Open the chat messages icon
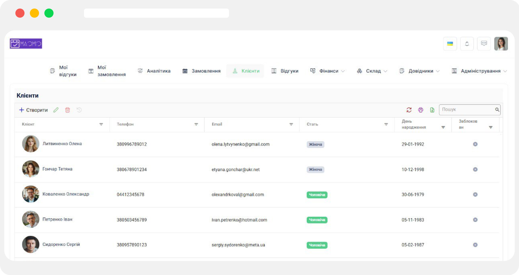519x275 pixels. pyautogui.click(x=484, y=44)
